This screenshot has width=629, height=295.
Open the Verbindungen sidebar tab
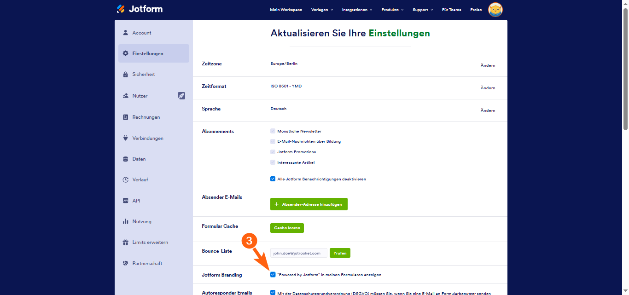click(154, 138)
